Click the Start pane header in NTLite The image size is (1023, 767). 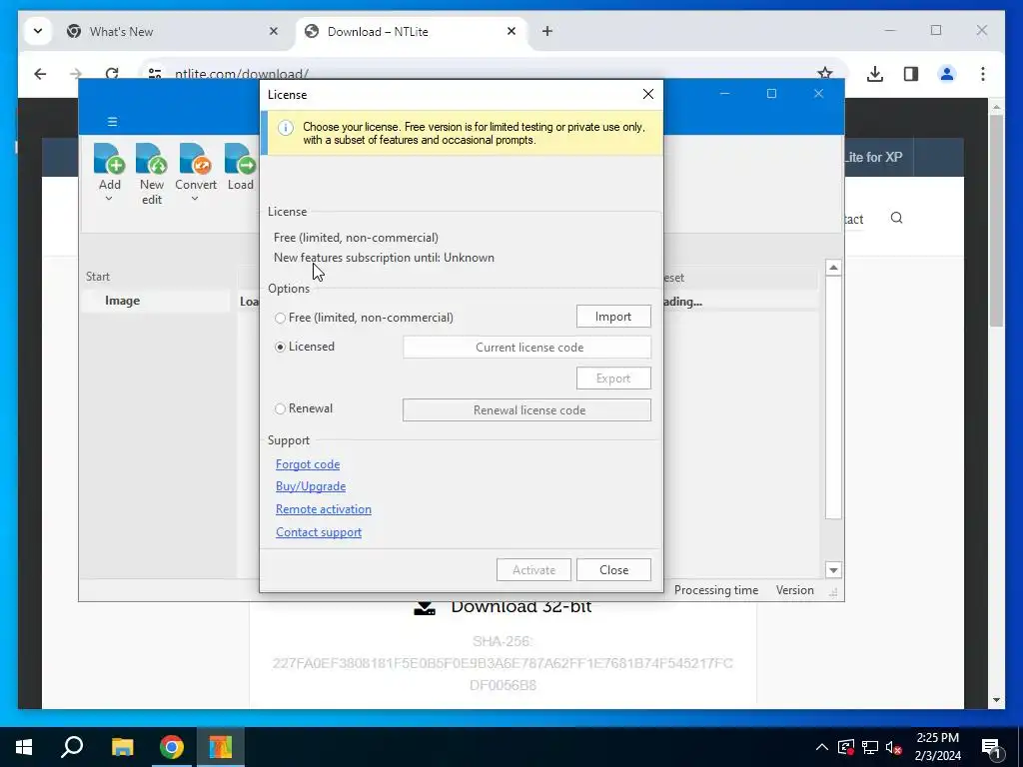(x=98, y=277)
